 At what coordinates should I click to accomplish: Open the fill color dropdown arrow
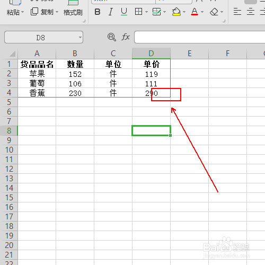pyautogui.click(x=184, y=12)
